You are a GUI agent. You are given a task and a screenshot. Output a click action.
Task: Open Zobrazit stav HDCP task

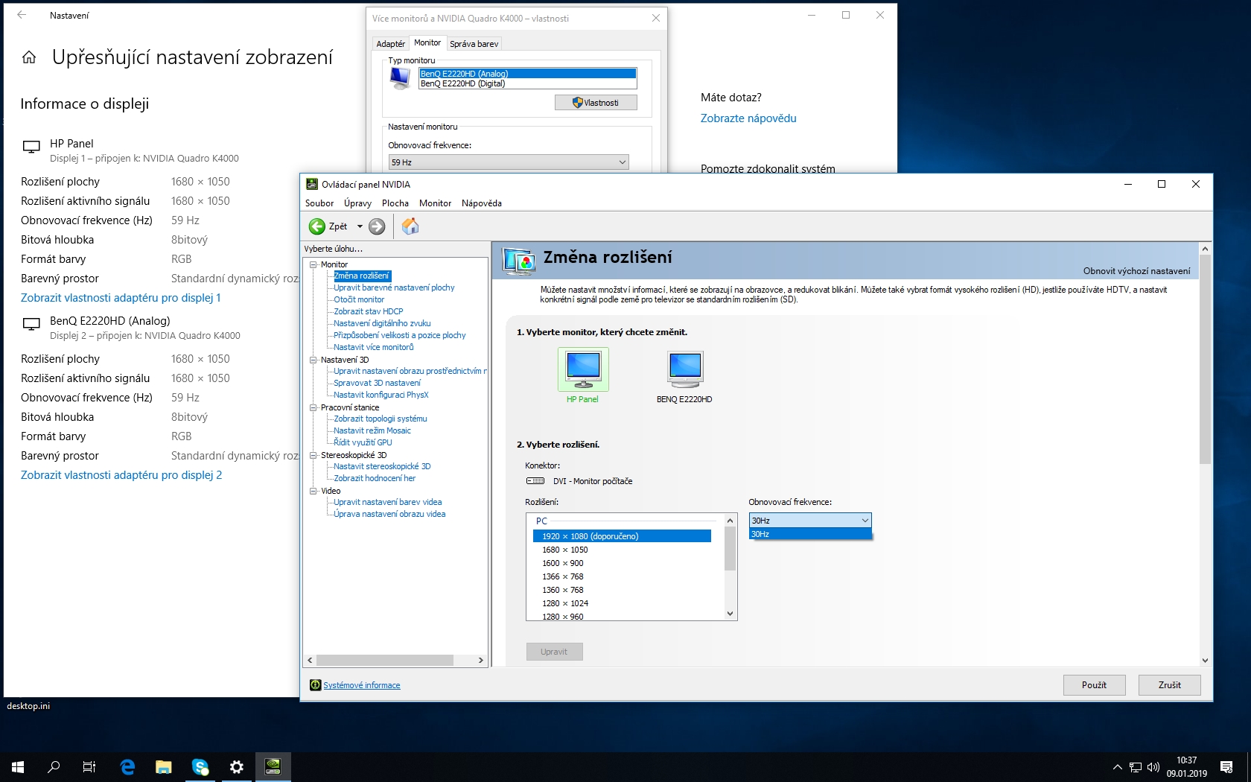(x=369, y=311)
